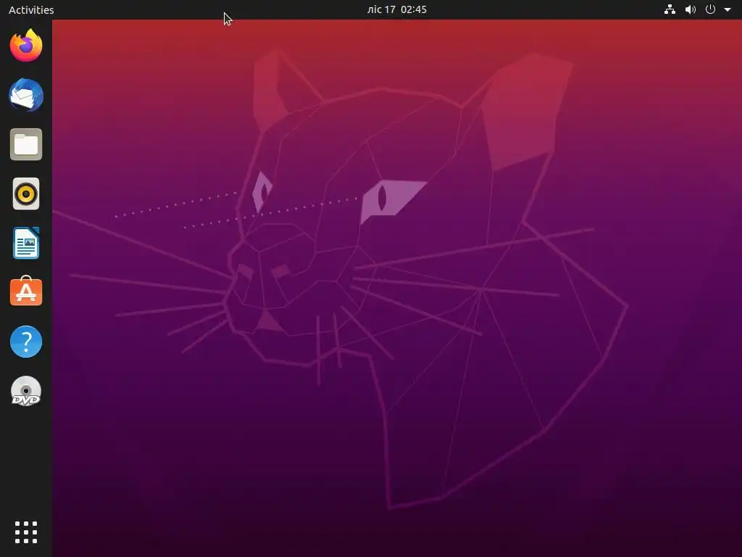
Task: Open Firefox from the dock
Action: pos(26,46)
